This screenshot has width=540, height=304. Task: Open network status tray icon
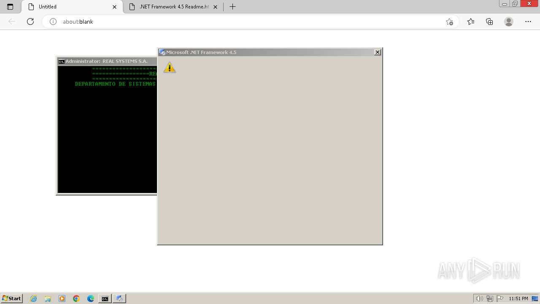click(490, 299)
